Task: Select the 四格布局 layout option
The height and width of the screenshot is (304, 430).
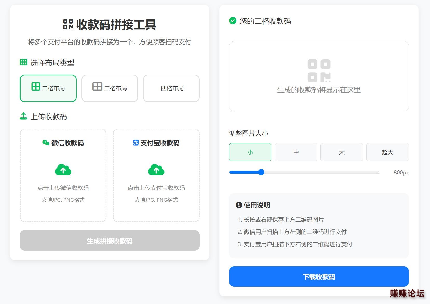Action: click(171, 88)
